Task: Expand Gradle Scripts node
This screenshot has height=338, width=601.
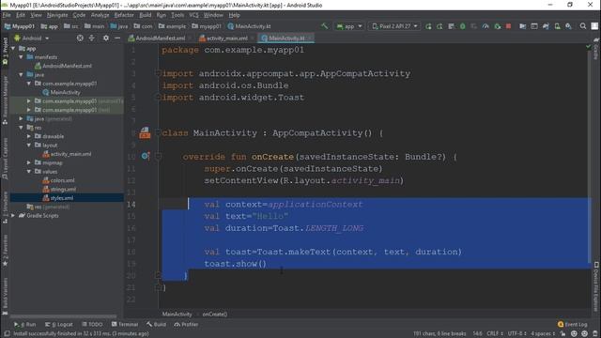Action: tap(13, 215)
